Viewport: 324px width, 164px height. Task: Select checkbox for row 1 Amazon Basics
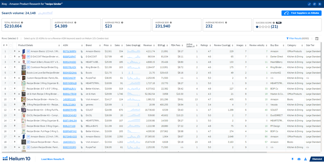tap(10, 51)
